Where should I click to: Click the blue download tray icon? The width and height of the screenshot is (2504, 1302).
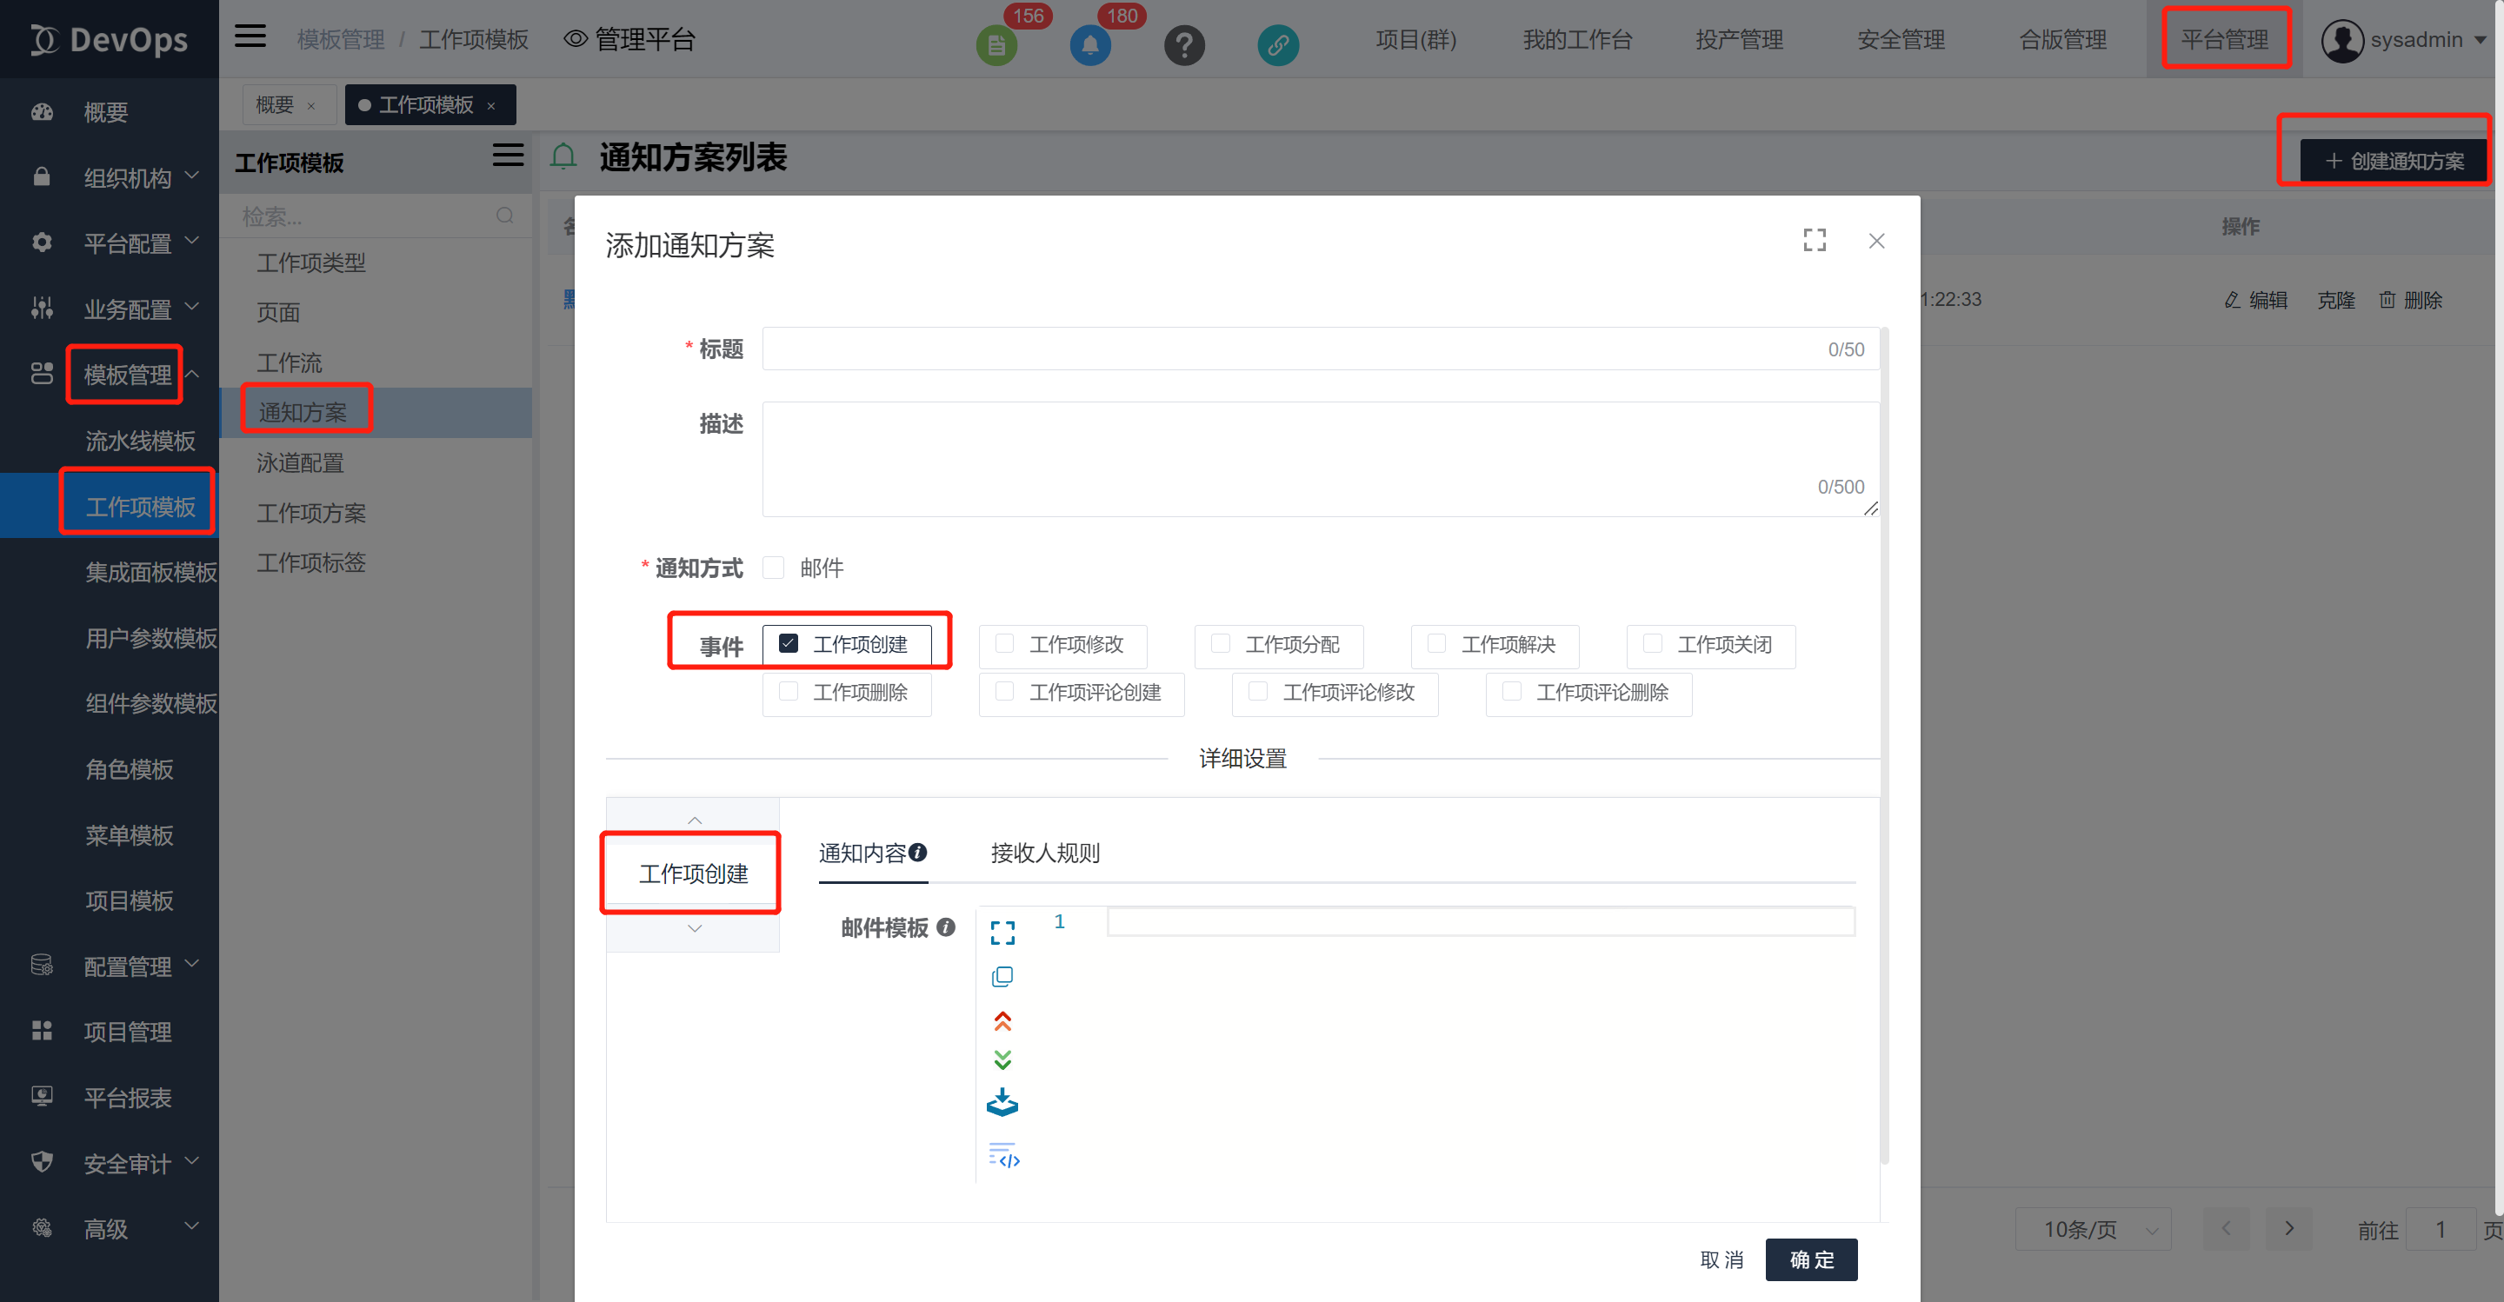[1002, 1103]
